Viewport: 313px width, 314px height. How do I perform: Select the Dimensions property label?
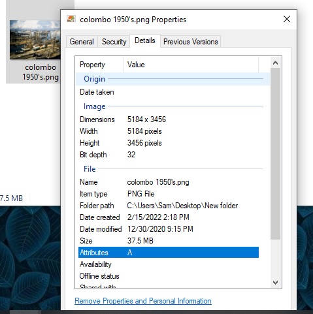[97, 119]
